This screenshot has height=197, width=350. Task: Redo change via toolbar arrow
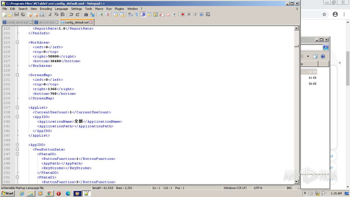click(78, 15)
